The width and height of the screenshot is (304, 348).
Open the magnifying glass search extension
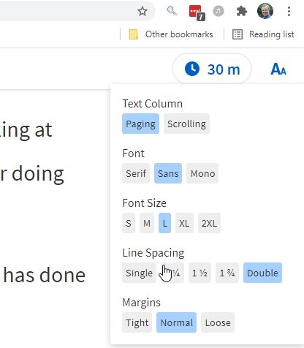point(172,11)
